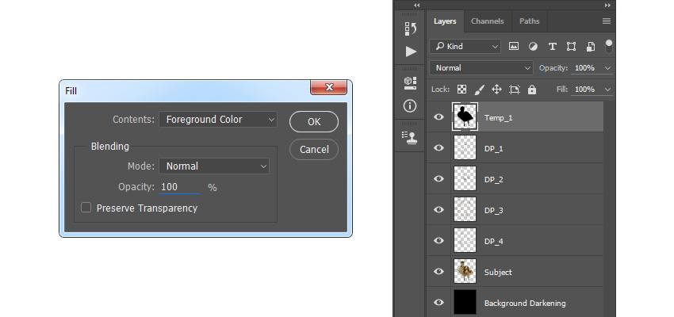Image resolution: width=674 pixels, height=317 pixels.
Task: Open the Contents dropdown in Fill dialog
Action: pos(218,120)
